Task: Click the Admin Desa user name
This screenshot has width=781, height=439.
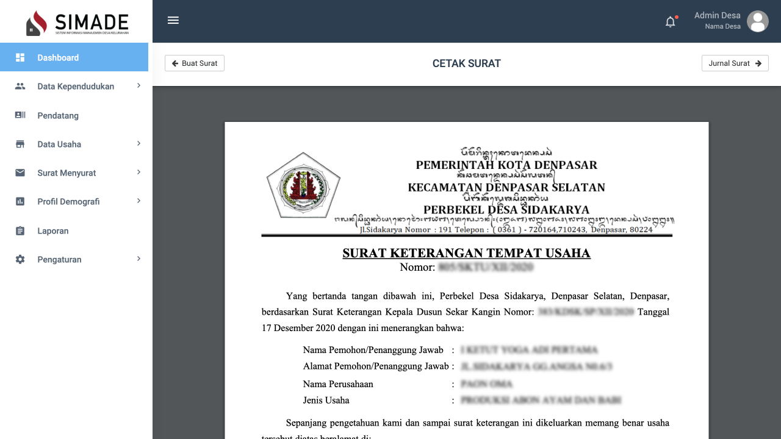Action: 718,16
